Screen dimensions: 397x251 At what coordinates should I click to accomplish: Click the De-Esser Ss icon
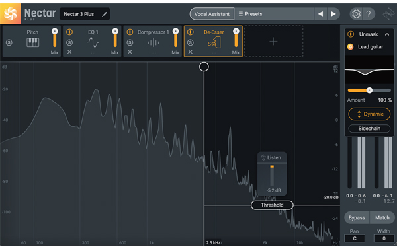(214, 42)
